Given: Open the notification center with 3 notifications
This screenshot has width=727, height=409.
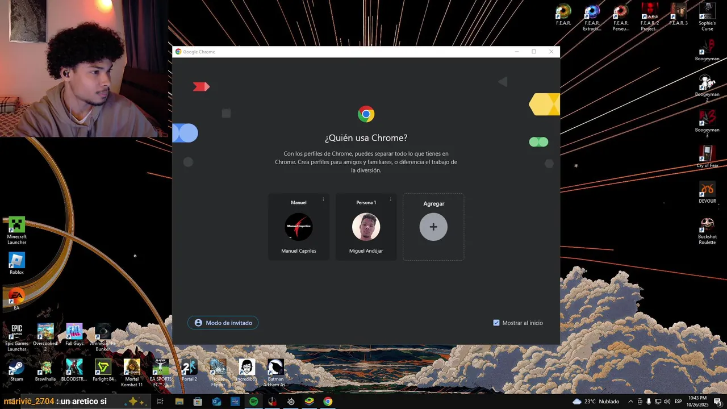Looking at the screenshot, I should pyautogui.click(x=717, y=402).
